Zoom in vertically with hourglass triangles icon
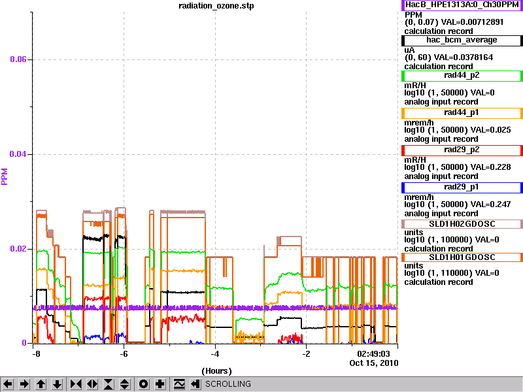This screenshot has height=392, width=523. tap(109, 384)
